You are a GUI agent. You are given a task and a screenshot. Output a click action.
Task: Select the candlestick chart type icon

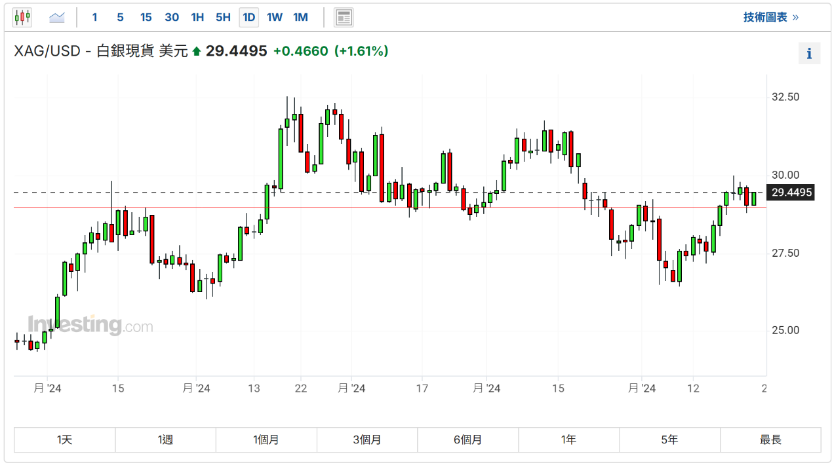pos(22,18)
